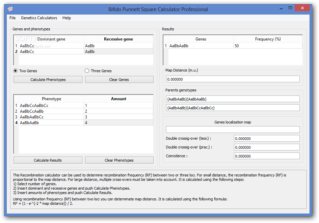Image resolution: width=319 pixels, height=223 pixels.
Task: Open the Help menu
Action: click(67, 18)
